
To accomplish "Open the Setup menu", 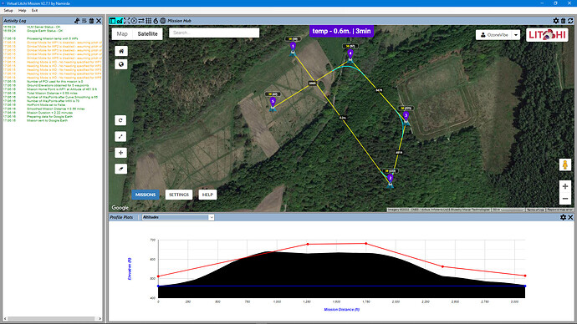I will click(x=8, y=11).
